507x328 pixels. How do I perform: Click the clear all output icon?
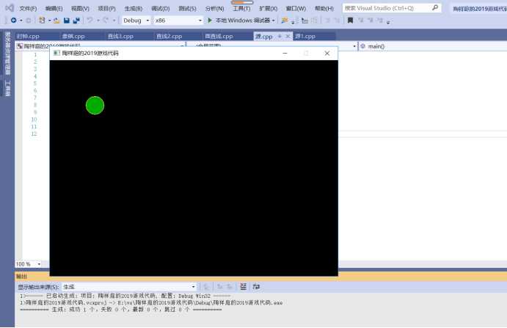243,286
